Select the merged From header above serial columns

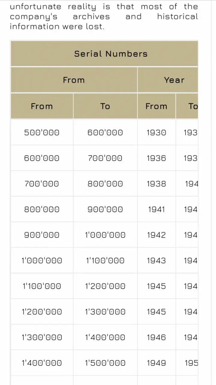coord(74,80)
